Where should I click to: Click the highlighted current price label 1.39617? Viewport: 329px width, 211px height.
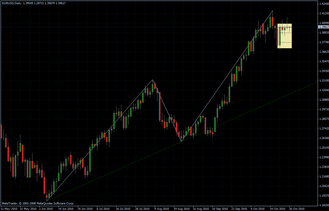click(324, 27)
